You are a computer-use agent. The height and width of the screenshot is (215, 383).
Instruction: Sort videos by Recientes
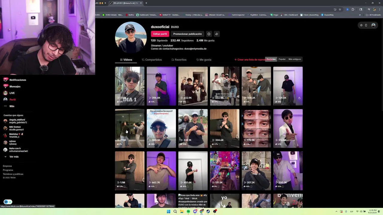point(271,59)
